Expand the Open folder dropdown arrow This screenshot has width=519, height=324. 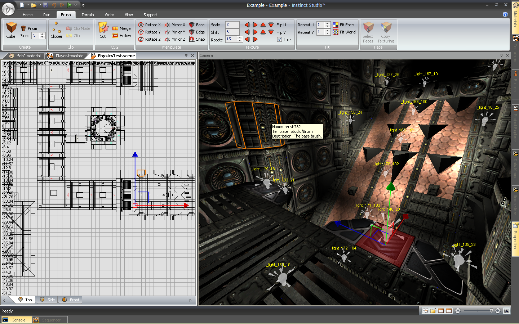39,5
